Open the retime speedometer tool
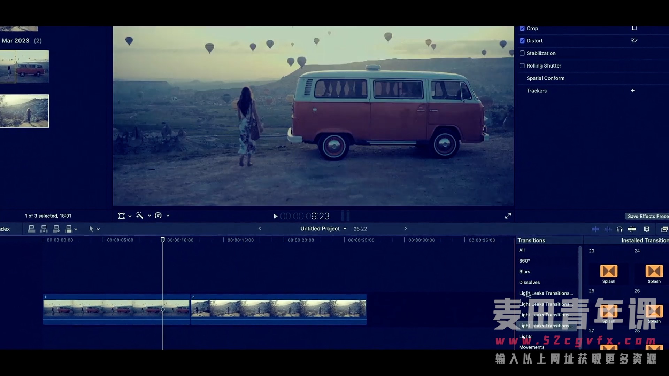 [x=158, y=216]
